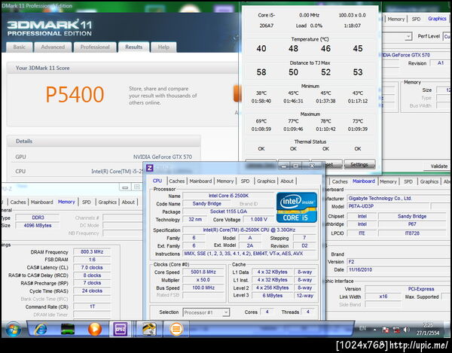
Task: Click the GPU detail NVIDIA GeForce GTX 570 in 3DMark
Action: tap(163, 157)
